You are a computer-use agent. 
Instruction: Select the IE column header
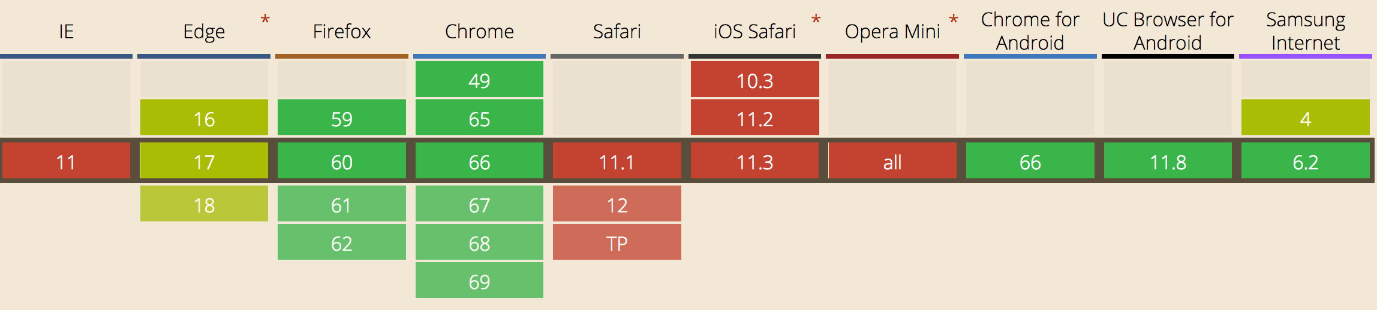pyautogui.click(x=66, y=31)
